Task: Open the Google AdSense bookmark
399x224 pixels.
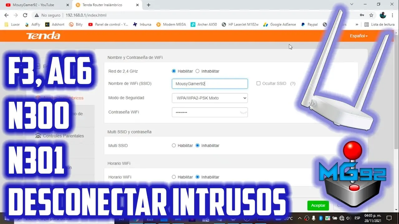Action: (280, 24)
